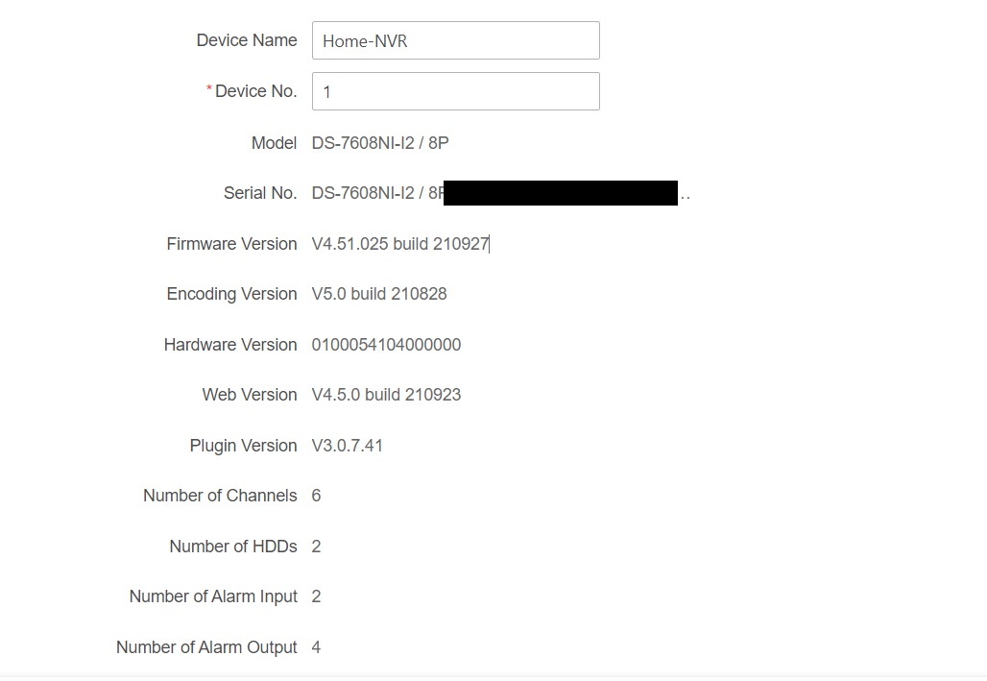Click the Number of HDDs label
Image resolution: width=987 pixels, height=681 pixels.
233,547
